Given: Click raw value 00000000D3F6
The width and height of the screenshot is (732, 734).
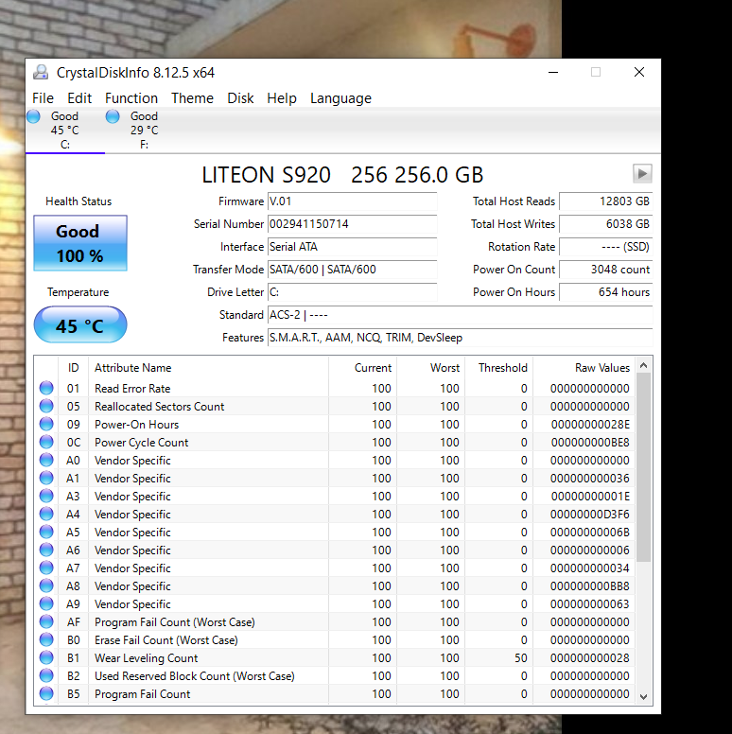Looking at the screenshot, I should (x=590, y=514).
